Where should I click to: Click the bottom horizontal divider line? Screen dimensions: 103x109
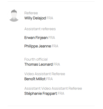coord(51,106)
